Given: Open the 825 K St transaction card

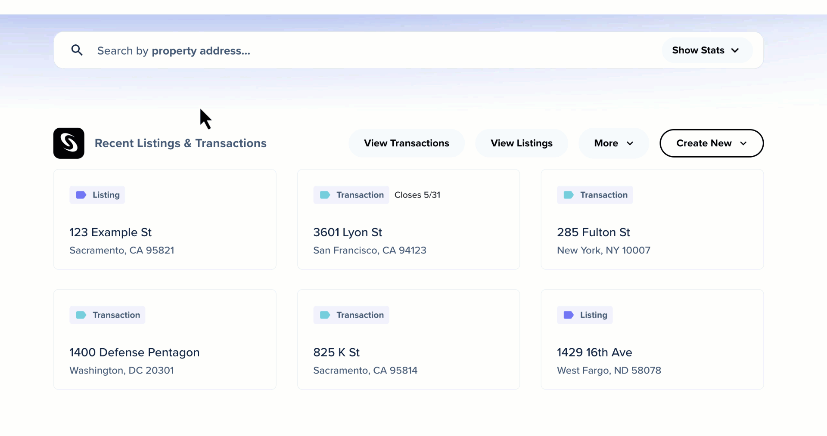Looking at the screenshot, I should pos(408,340).
